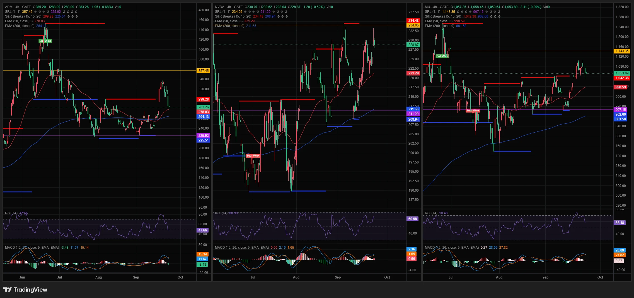Click the blue 28.09 MACD label

620,250
